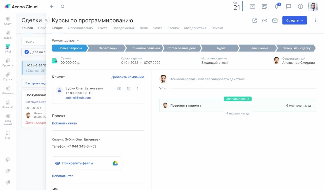Click the search magnifier icon
324x190 pixels.
[63, 7]
